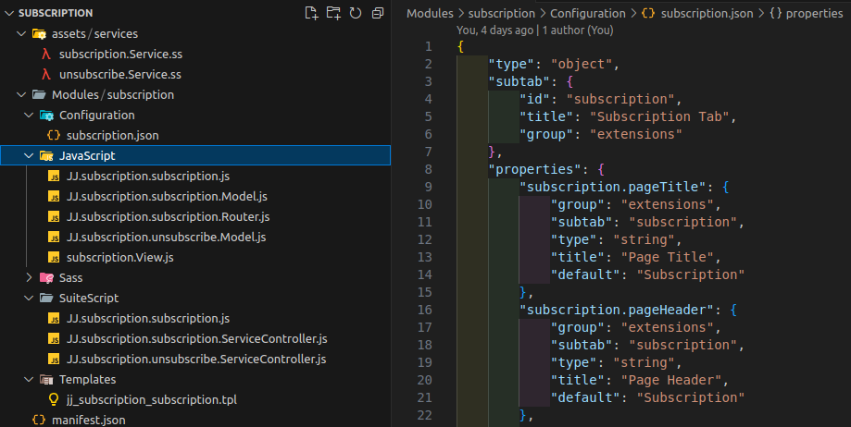
Task: Select Configuration in the breadcrumb path
Action: pos(587,13)
